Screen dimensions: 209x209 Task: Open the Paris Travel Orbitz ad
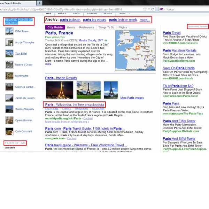coord(171,33)
